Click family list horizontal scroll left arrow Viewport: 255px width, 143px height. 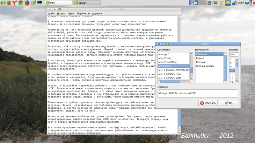coord(159,82)
